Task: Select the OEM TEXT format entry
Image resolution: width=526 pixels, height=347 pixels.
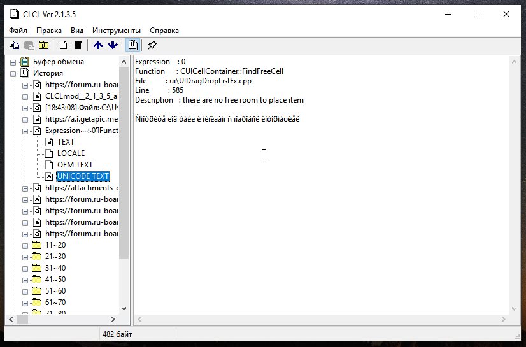Action: (75, 165)
